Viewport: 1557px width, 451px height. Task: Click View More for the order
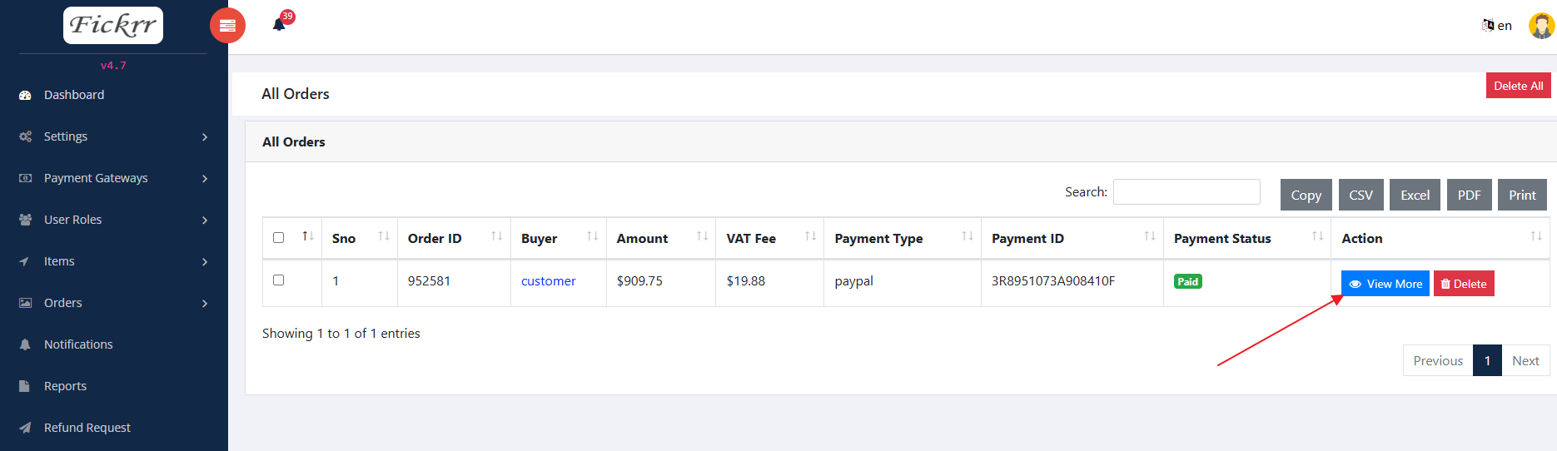pos(1385,284)
